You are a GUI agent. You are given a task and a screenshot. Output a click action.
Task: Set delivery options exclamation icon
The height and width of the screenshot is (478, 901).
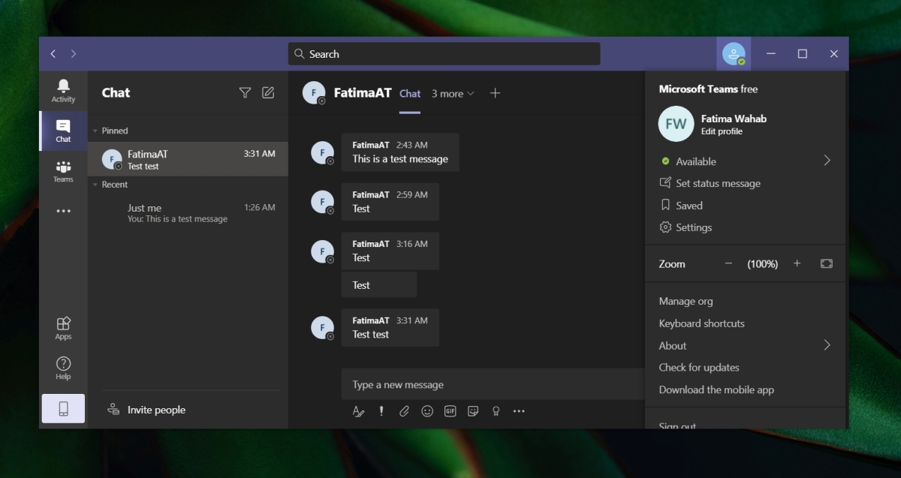point(381,411)
